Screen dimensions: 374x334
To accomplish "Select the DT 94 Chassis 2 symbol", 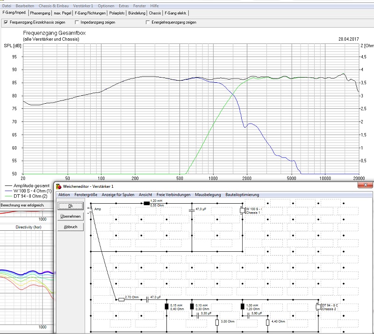I will pyautogui.click(x=318, y=307).
